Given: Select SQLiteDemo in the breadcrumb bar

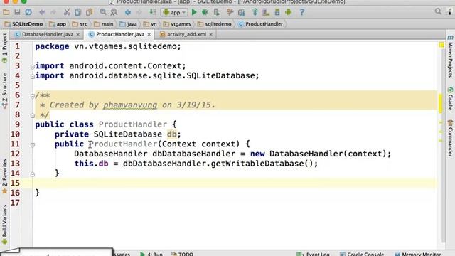Looking at the screenshot, I should [x=23, y=24].
